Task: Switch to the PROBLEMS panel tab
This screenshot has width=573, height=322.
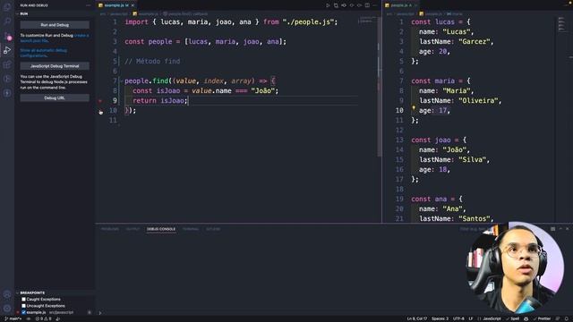Action: pos(110,229)
